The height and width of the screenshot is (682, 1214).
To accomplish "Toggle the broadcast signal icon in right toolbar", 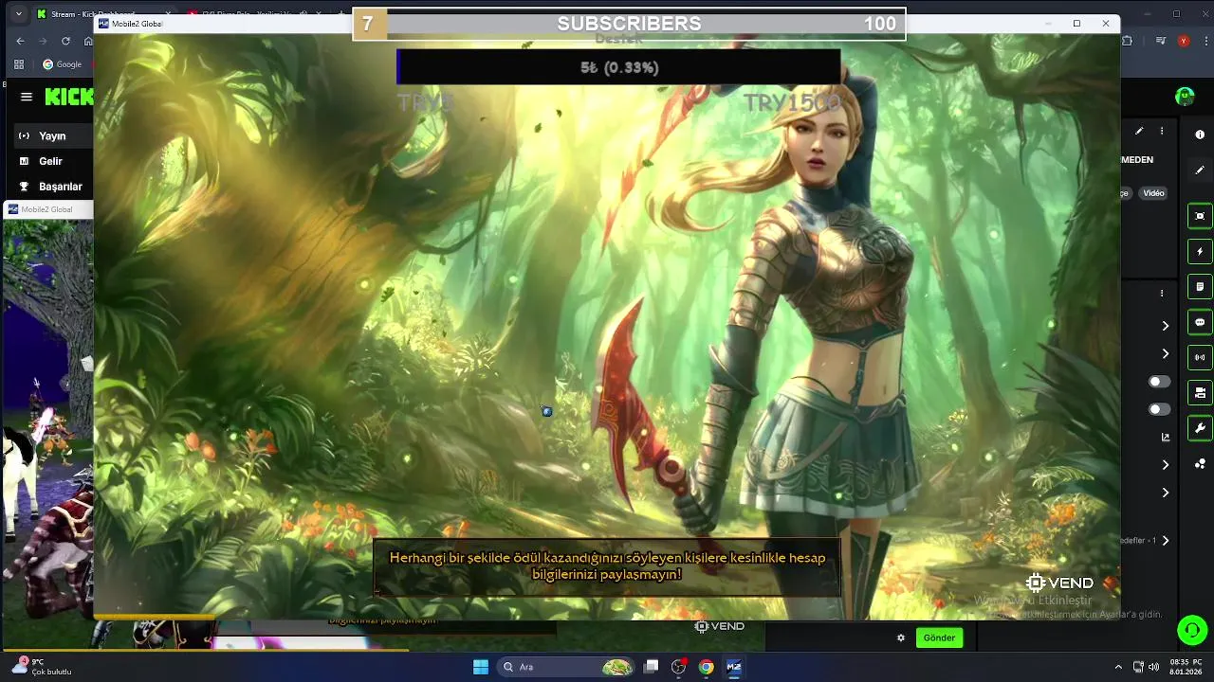I will click(1200, 357).
